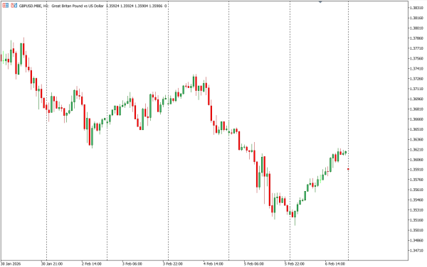Click the OHLC values starting 1.35924
Viewport: 427px width, 267px height.
tap(135, 6)
